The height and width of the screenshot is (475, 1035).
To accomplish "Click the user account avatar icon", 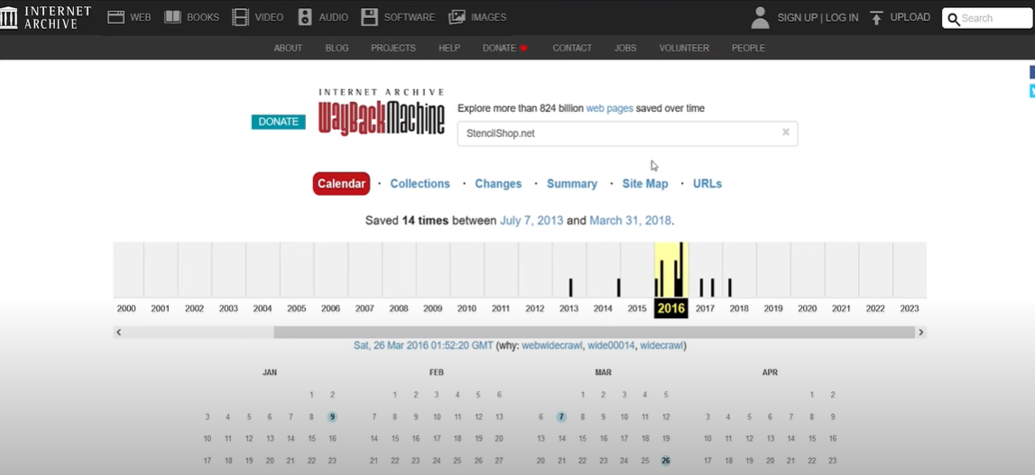I will point(761,18).
